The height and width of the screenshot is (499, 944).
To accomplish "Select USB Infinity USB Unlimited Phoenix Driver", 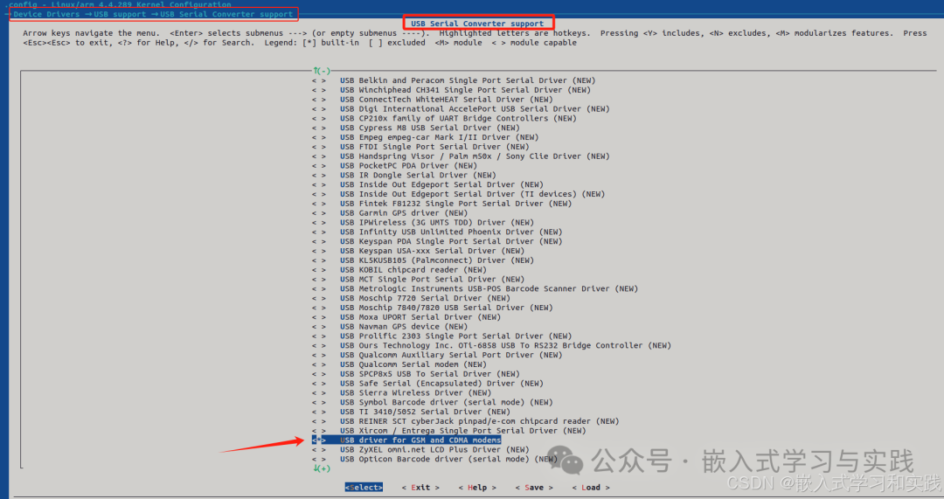I will (437, 232).
